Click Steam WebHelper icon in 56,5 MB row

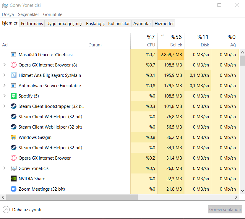pos(14,127)
